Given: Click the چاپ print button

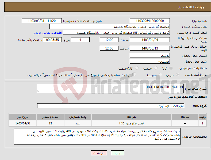Looking at the screenshot, I should (x=118, y=153).
